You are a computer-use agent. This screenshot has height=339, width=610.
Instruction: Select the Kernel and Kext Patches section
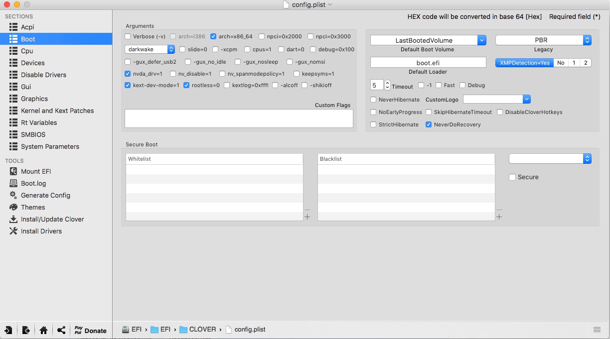tap(57, 111)
